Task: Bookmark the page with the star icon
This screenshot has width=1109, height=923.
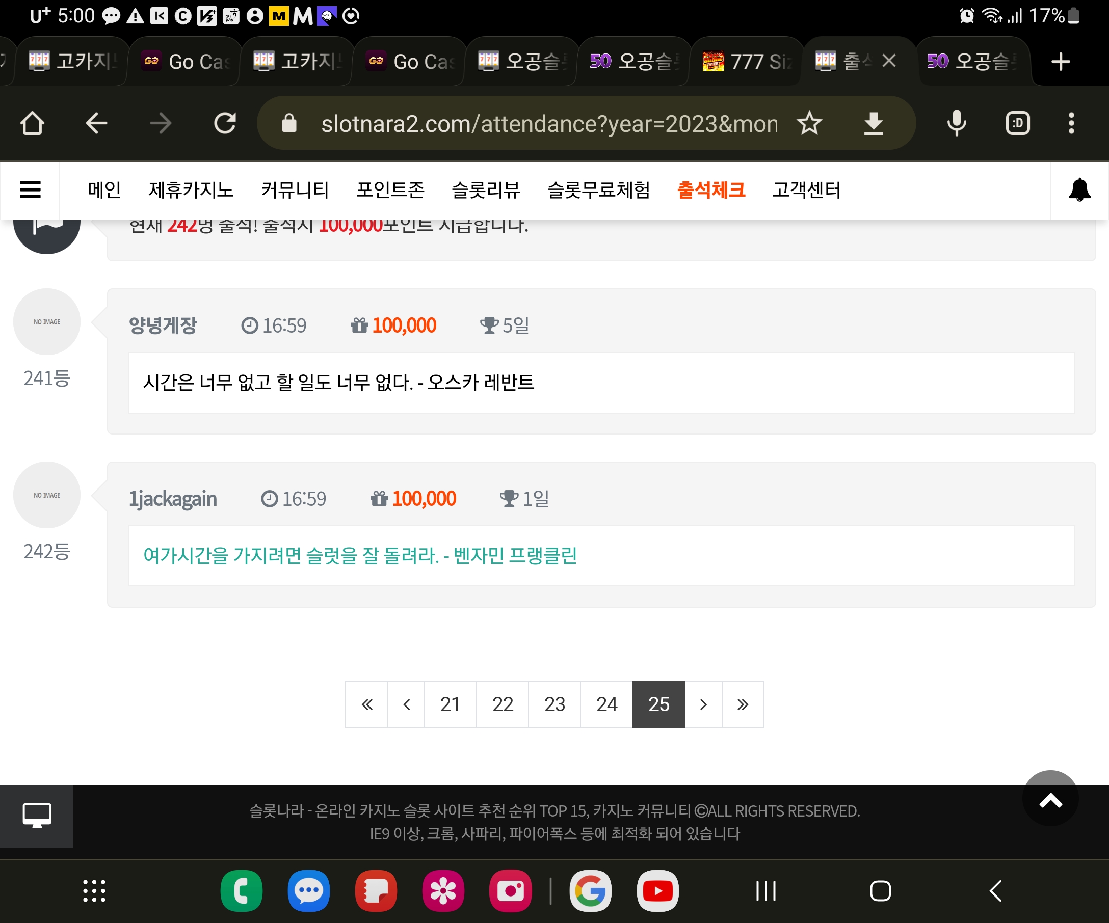Action: (809, 123)
